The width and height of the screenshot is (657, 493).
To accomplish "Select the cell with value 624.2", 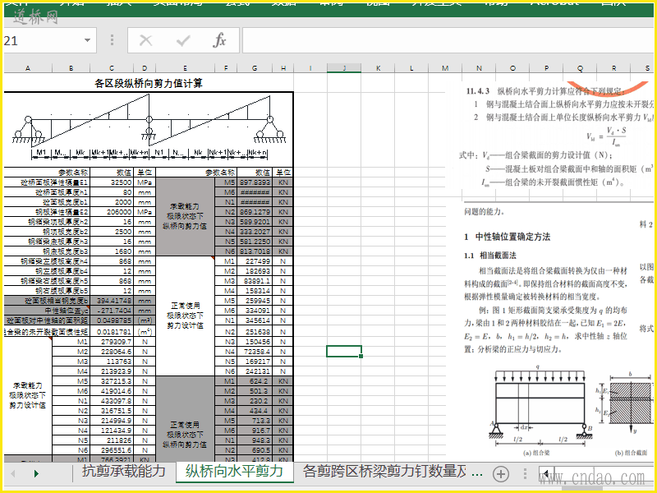I will (x=255, y=381).
